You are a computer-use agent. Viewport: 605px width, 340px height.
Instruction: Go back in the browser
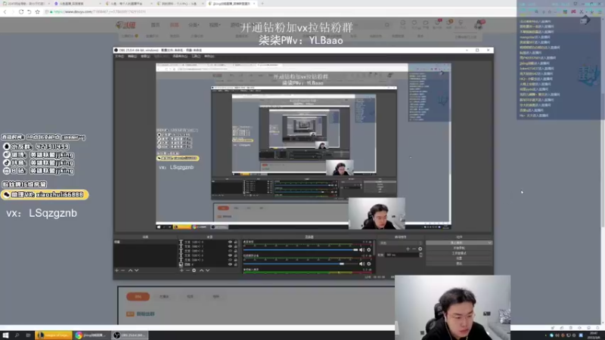point(5,11)
